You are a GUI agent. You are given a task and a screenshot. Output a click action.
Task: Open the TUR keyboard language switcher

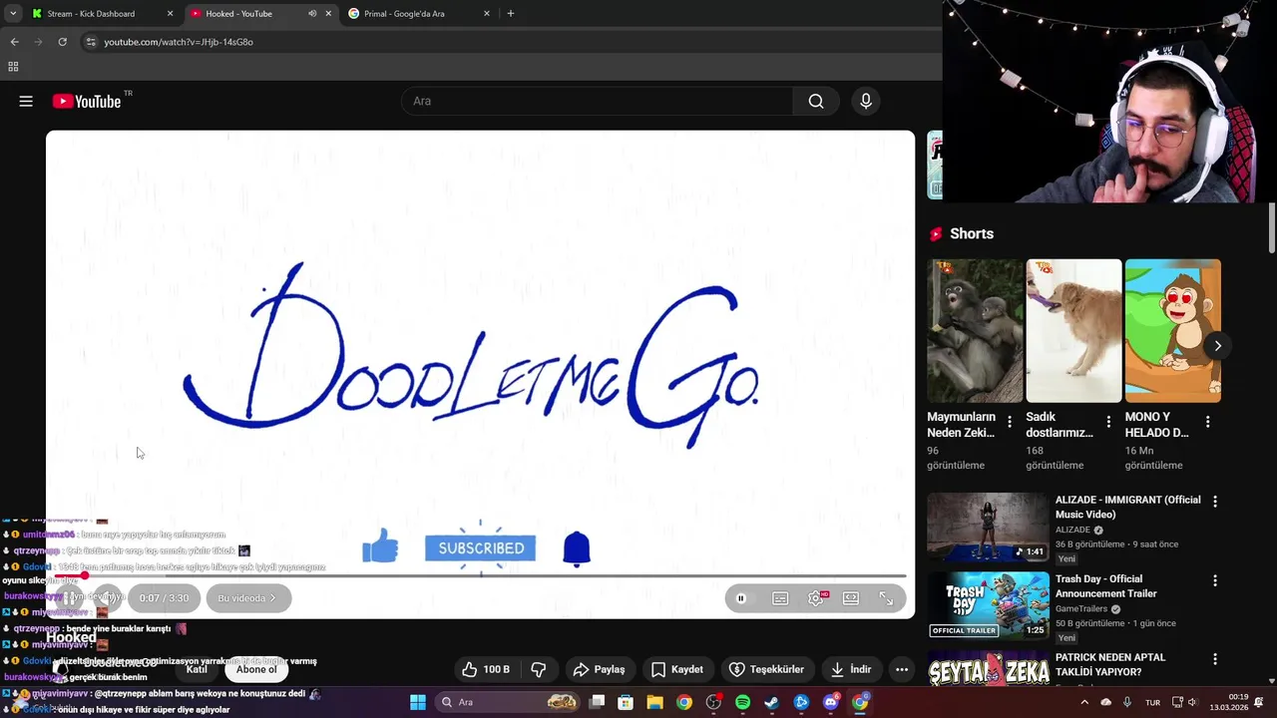(x=1152, y=702)
